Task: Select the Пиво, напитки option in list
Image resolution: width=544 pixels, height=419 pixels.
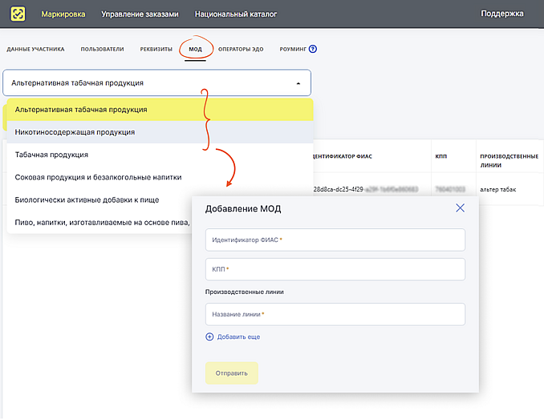Action: tap(96, 222)
